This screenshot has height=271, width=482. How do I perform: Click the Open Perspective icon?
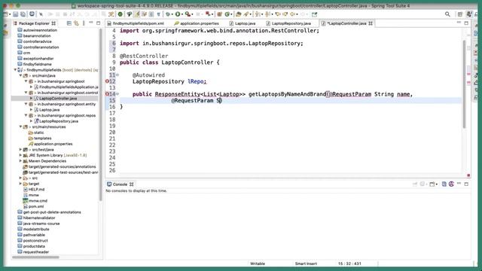click(x=460, y=14)
